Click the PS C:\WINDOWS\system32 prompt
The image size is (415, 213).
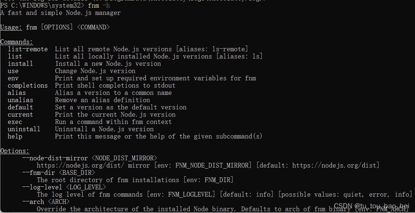(x=42, y=5)
